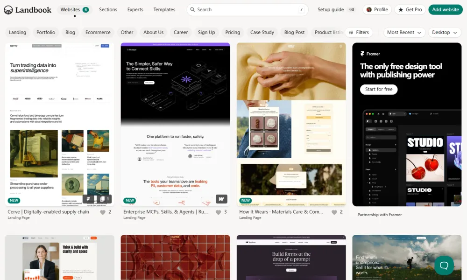Image resolution: width=467 pixels, height=280 pixels.
Task: Click Webflow badge icon on Enterprise MCPs thumbnail
Action: coord(221,199)
